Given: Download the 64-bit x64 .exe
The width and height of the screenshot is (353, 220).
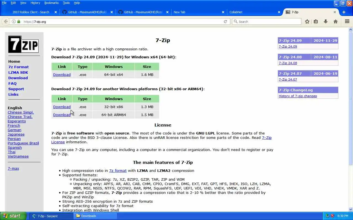Looking at the screenshot, I should (62, 75).
